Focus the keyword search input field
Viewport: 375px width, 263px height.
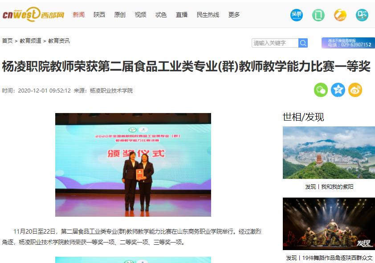click(x=275, y=43)
